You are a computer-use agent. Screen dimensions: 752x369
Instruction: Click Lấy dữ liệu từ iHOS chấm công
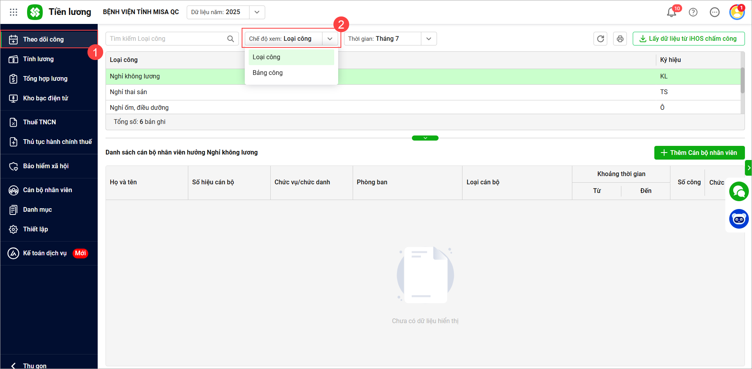pos(688,38)
